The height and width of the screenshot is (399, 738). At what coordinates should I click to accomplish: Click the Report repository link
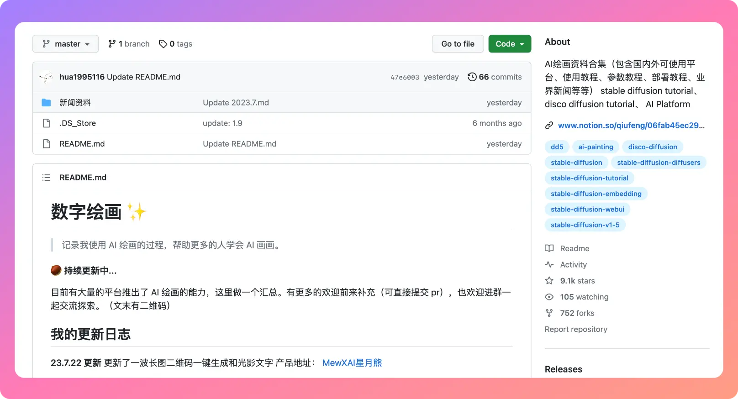(575, 329)
